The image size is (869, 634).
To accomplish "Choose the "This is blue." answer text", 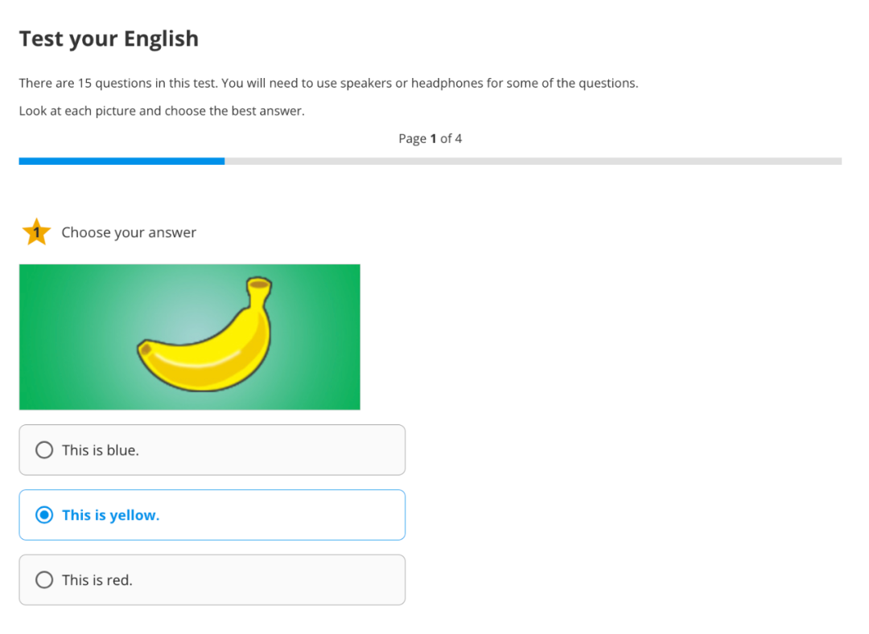I will (101, 450).
